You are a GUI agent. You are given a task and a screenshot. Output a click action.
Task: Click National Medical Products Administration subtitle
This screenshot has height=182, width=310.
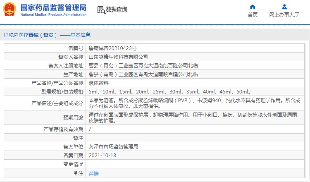(53, 14)
